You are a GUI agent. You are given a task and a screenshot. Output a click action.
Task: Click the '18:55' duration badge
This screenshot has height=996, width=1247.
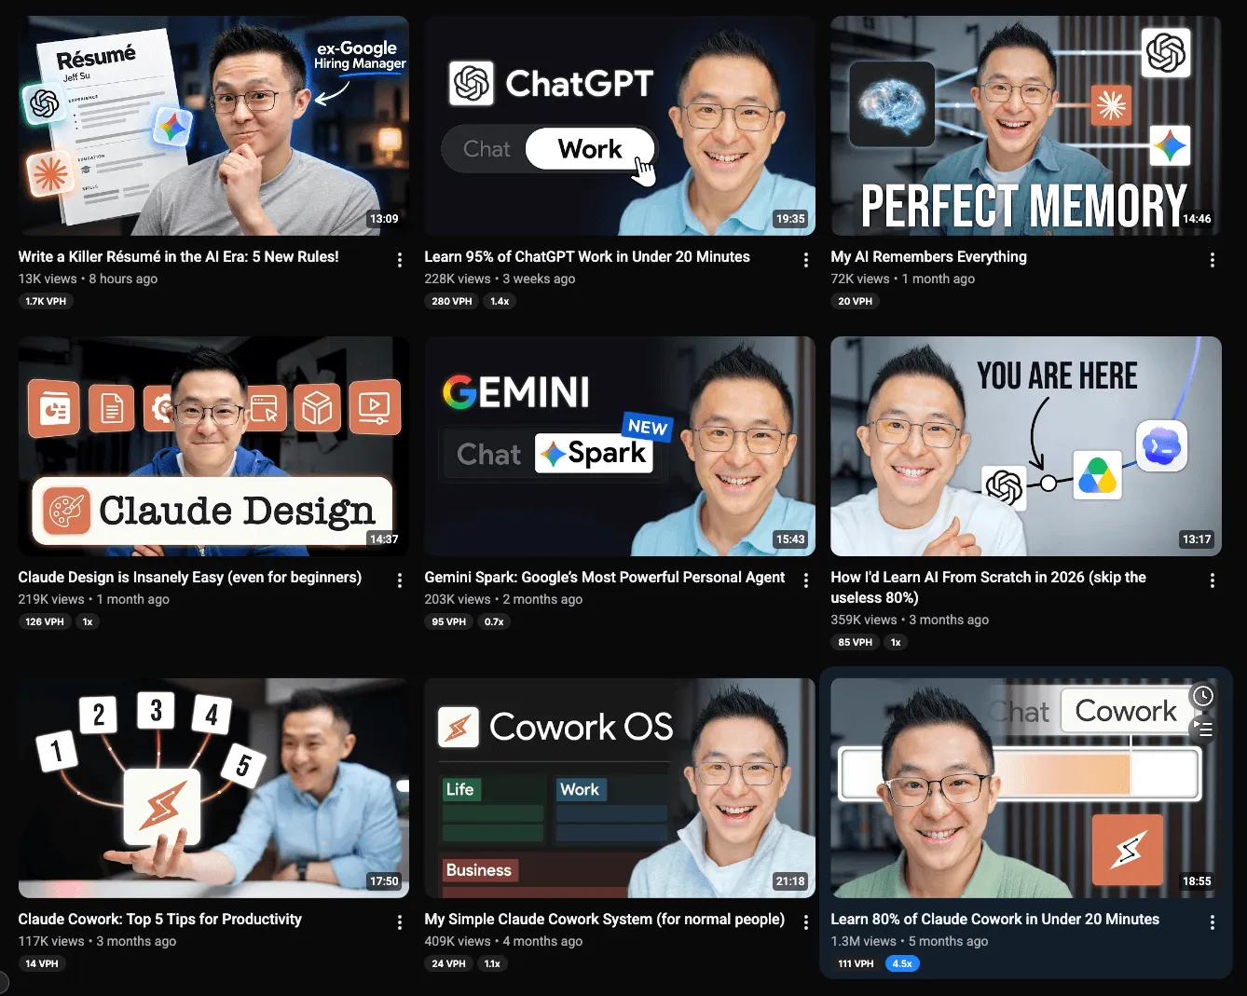(x=1197, y=881)
